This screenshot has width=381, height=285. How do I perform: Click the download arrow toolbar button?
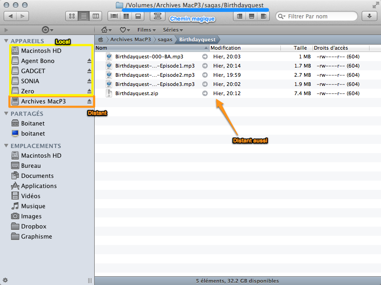click(369, 16)
